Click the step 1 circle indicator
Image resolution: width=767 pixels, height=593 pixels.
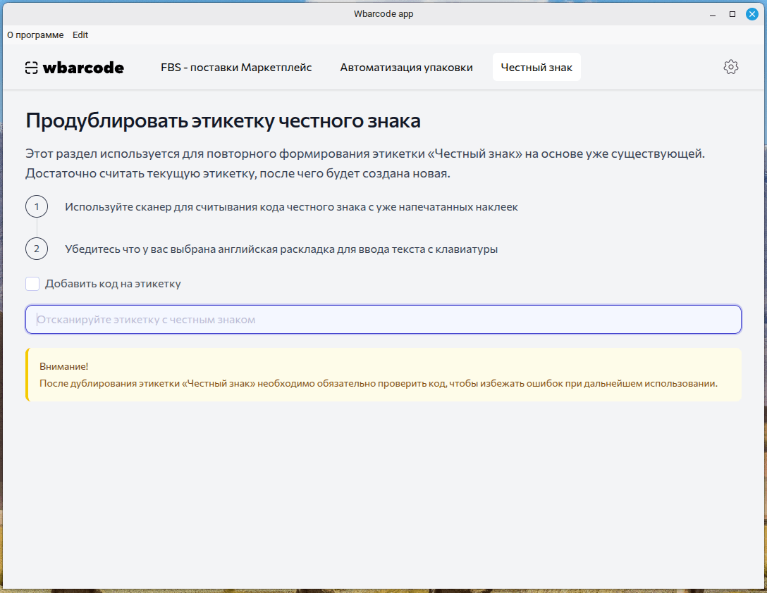point(37,206)
